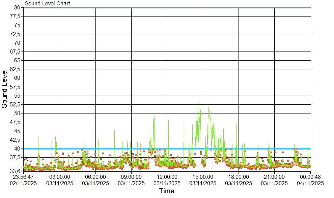Click the Sound Level Chart title
Screen dimensions: 334x198
click(47, 4)
